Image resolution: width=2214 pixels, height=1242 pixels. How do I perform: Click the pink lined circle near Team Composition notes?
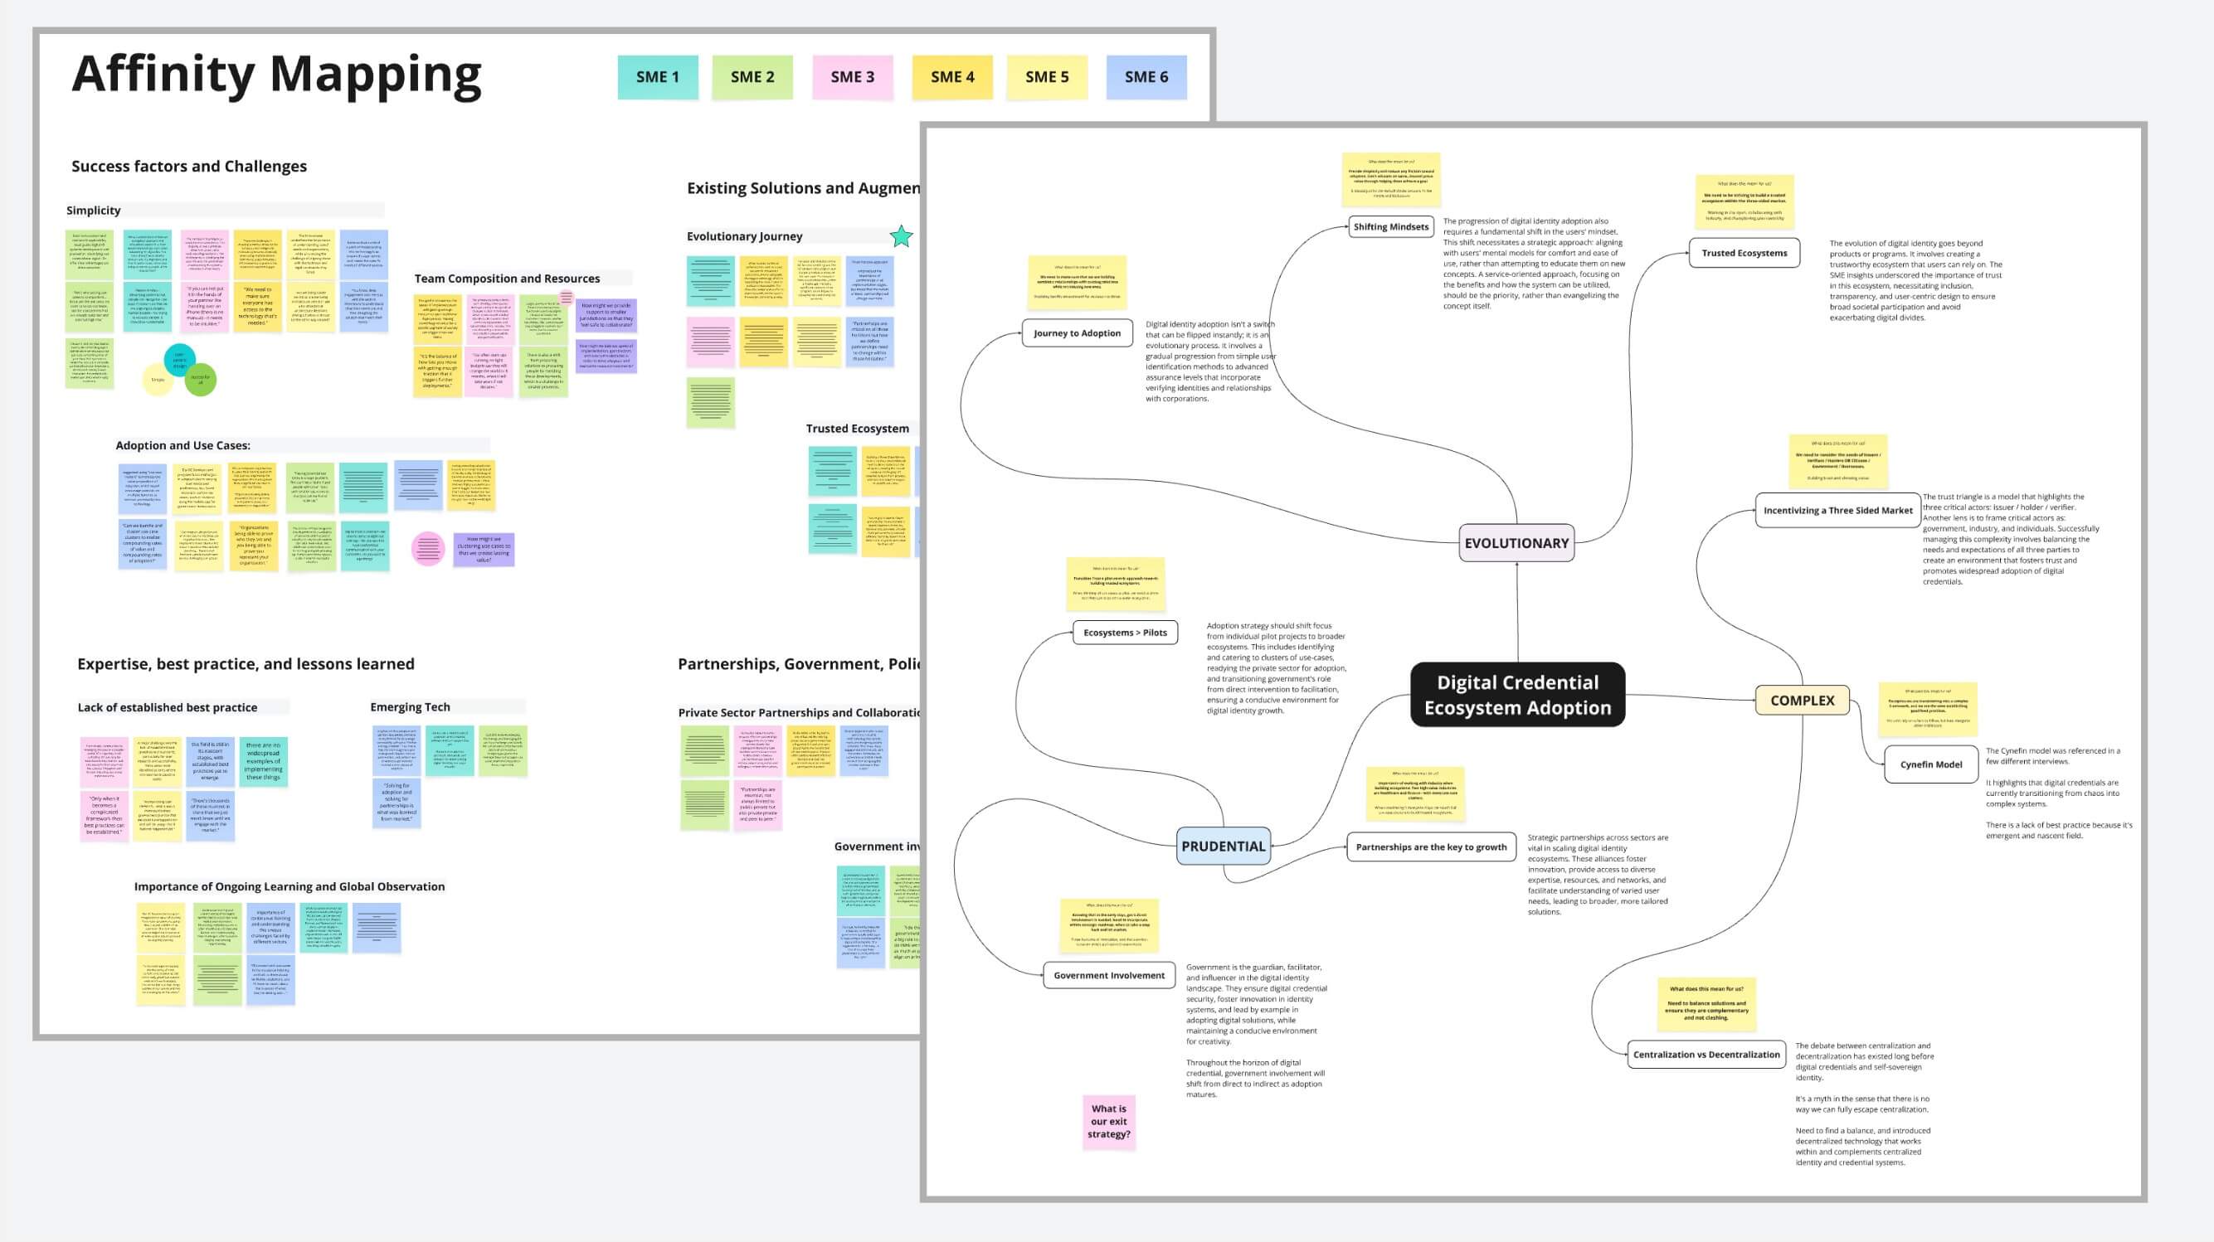[x=567, y=298]
